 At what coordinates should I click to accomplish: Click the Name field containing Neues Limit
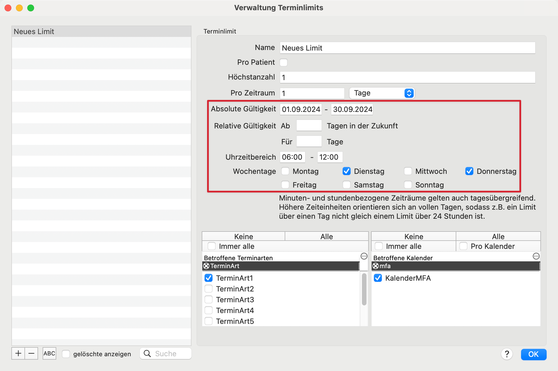click(407, 48)
